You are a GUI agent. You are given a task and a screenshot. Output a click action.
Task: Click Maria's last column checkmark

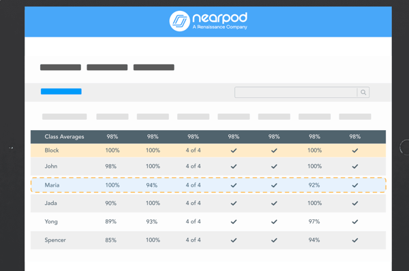pyautogui.click(x=355, y=185)
